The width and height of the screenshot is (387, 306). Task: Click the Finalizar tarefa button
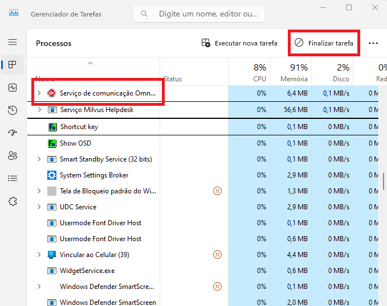[324, 43]
